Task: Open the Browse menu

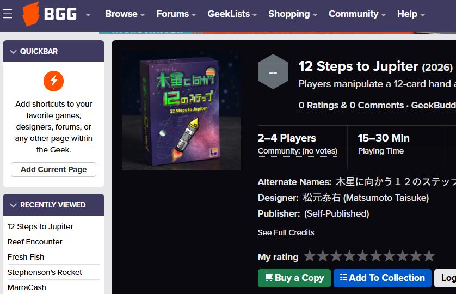Action: pos(125,14)
